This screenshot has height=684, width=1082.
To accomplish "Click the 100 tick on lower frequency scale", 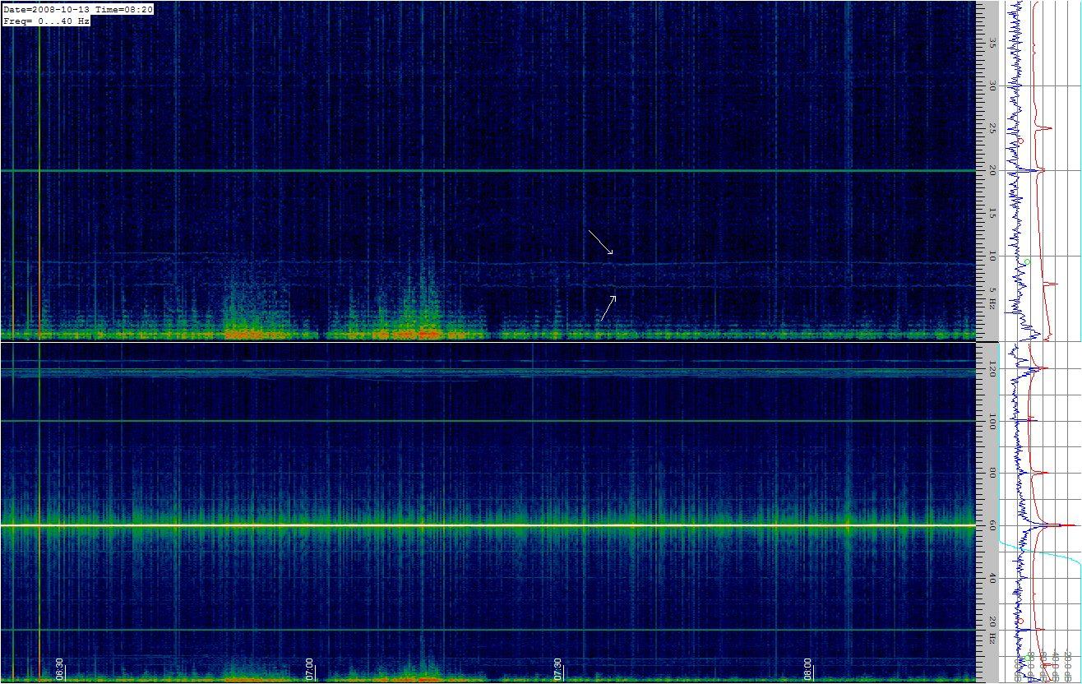I will point(992,423).
